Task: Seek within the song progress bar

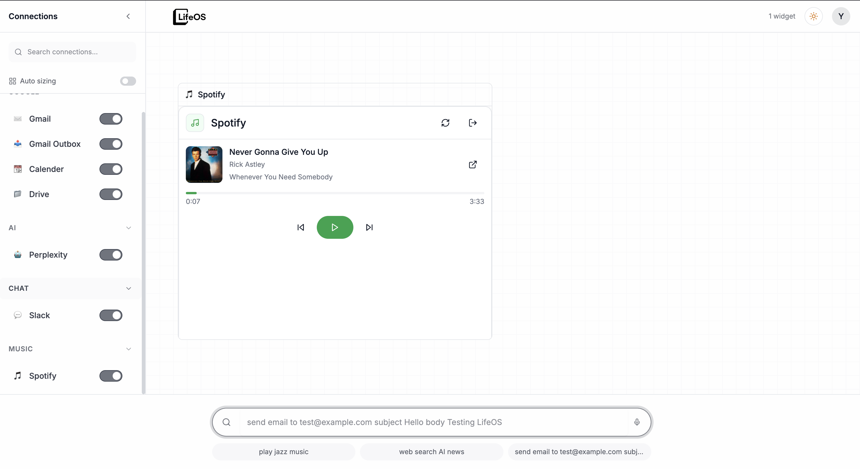Action: pos(335,193)
